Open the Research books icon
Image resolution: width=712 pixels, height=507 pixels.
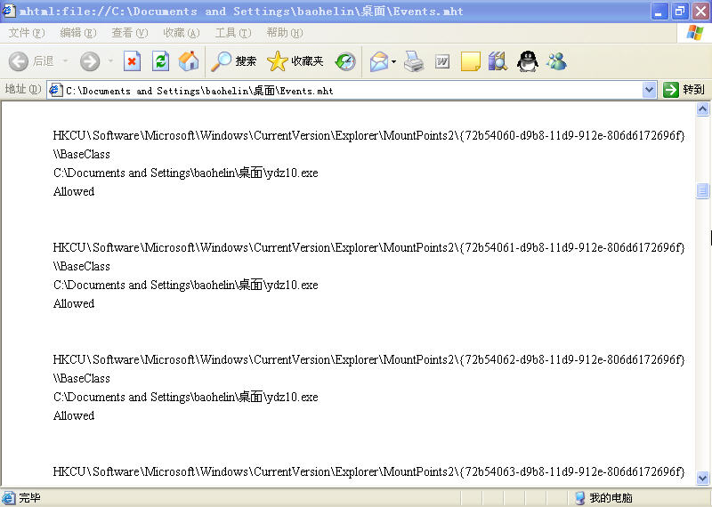click(498, 61)
